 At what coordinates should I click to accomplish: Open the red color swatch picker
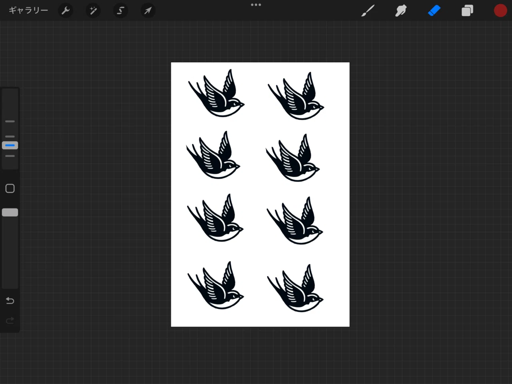500,11
